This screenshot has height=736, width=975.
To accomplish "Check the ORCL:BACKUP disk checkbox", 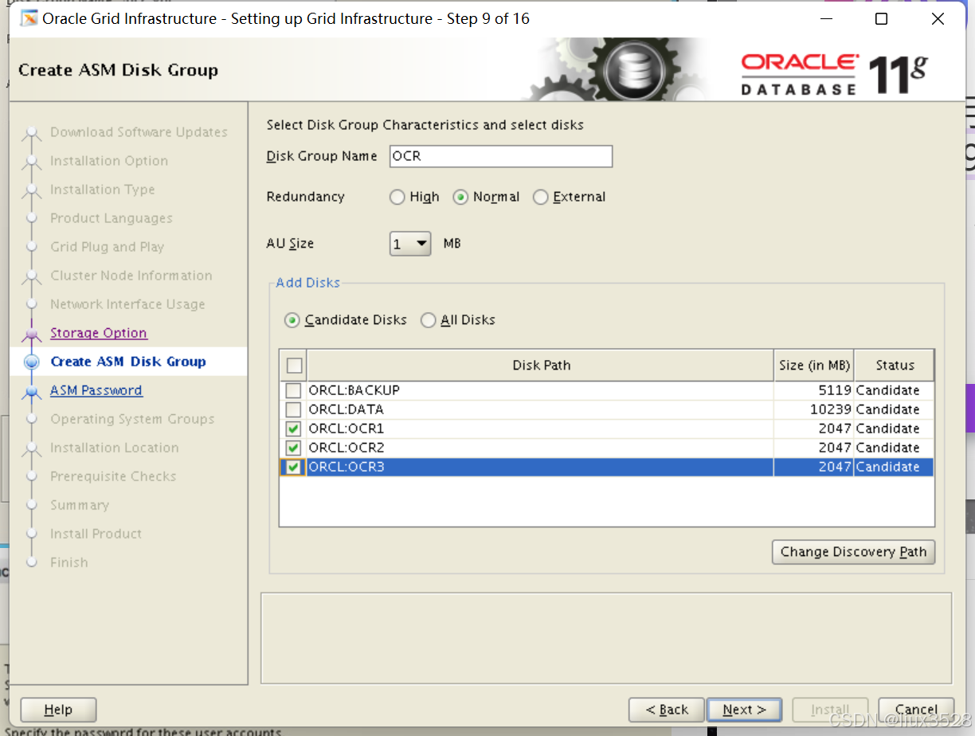I will [294, 390].
